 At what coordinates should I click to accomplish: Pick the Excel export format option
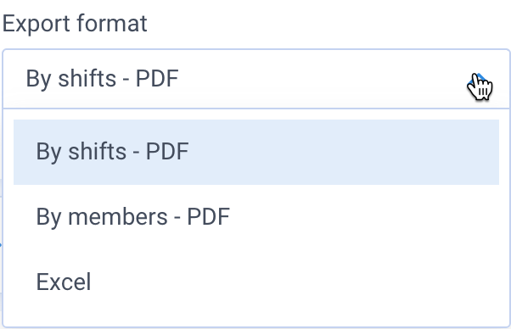click(256, 282)
